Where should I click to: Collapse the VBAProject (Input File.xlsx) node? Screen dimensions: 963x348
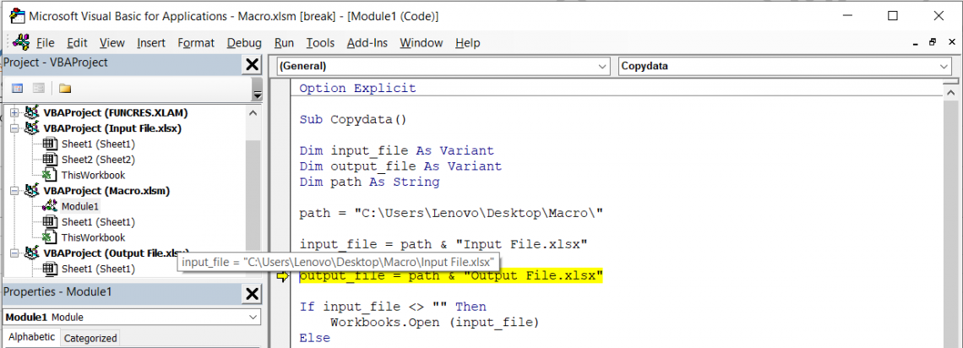[x=14, y=128]
